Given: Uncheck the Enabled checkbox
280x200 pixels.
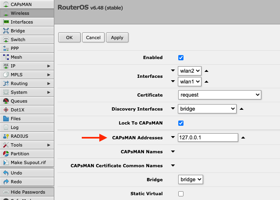Looking at the screenshot, I should pyautogui.click(x=181, y=57).
